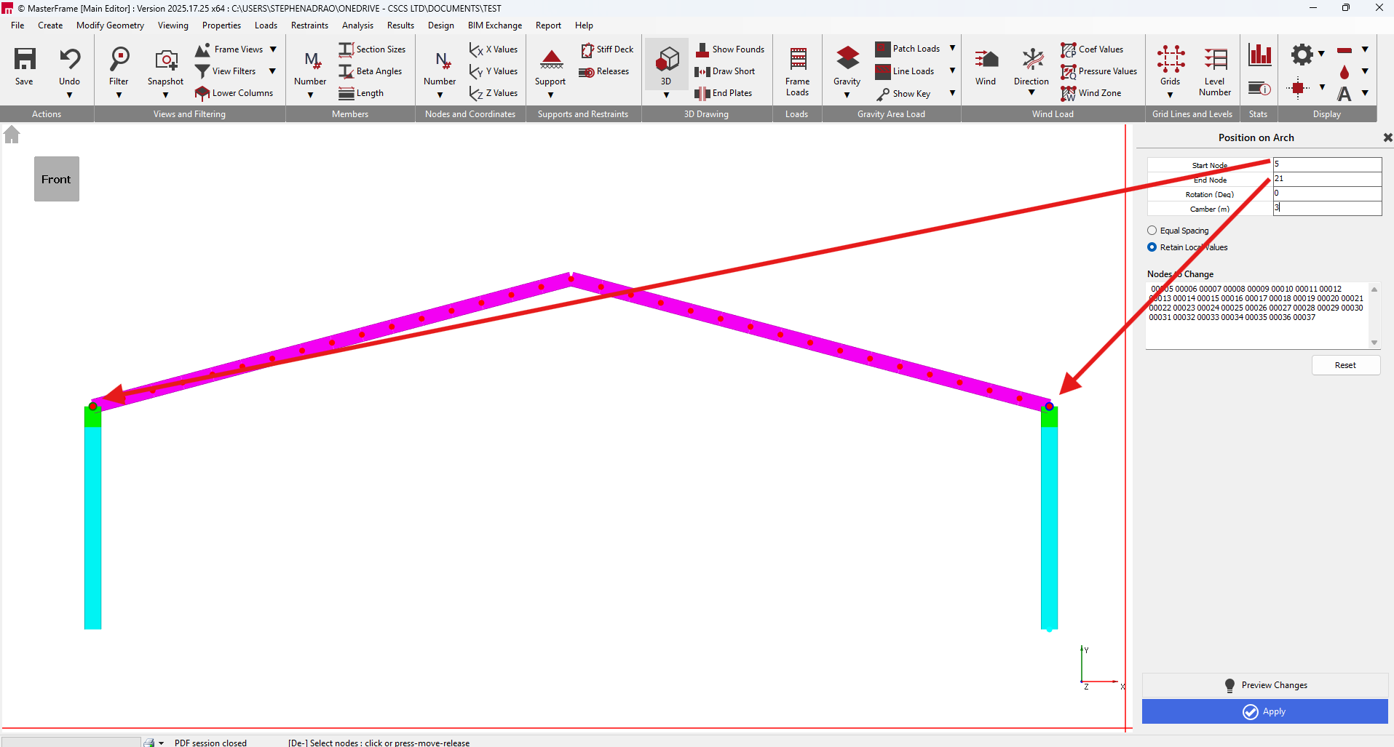Show member Beta Angles
This screenshot has width=1394, height=747.
click(x=371, y=71)
